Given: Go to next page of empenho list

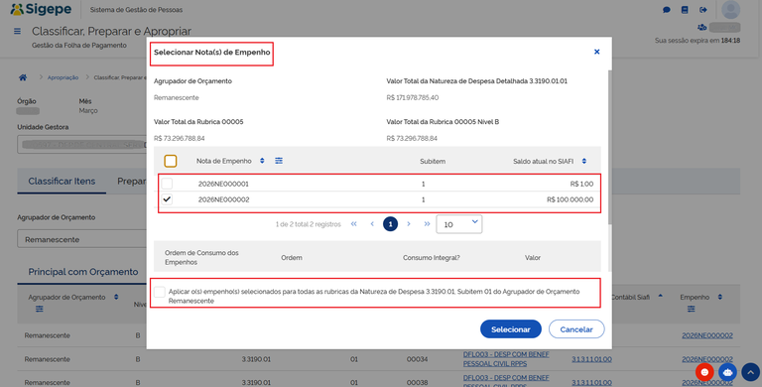Looking at the screenshot, I should (x=409, y=224).
